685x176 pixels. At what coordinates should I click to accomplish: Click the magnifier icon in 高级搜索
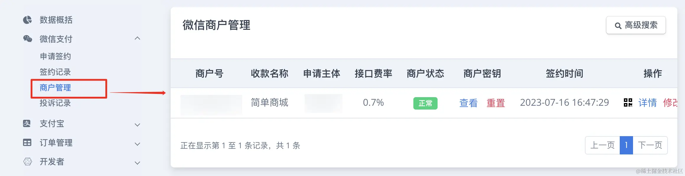tap(618, 26)
